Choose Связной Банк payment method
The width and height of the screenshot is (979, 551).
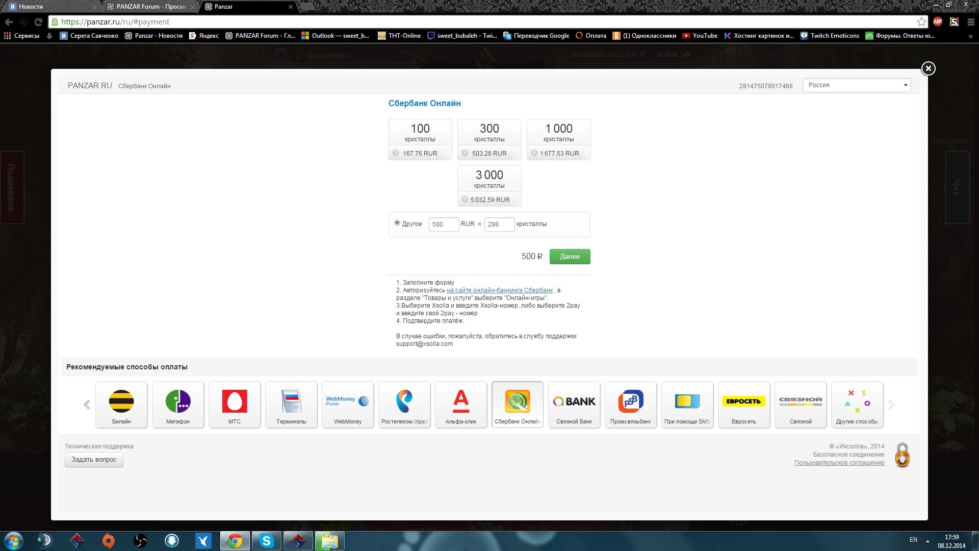tap(574, 405)
